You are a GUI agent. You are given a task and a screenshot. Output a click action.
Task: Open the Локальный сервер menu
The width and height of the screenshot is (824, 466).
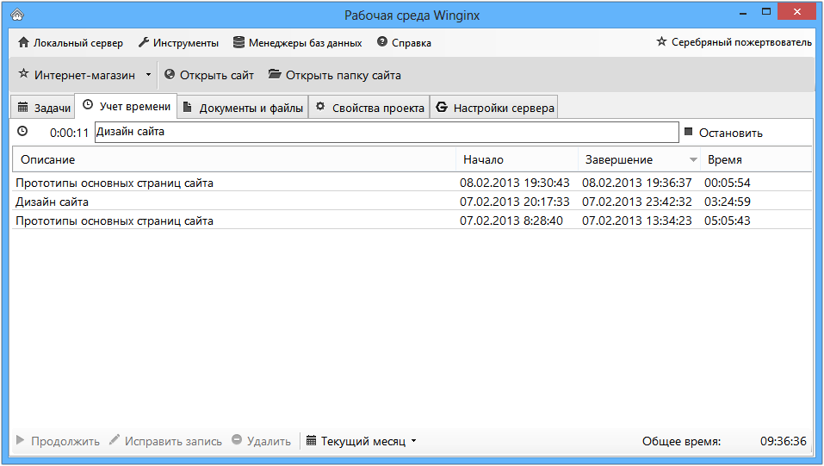tap(71, 42)
